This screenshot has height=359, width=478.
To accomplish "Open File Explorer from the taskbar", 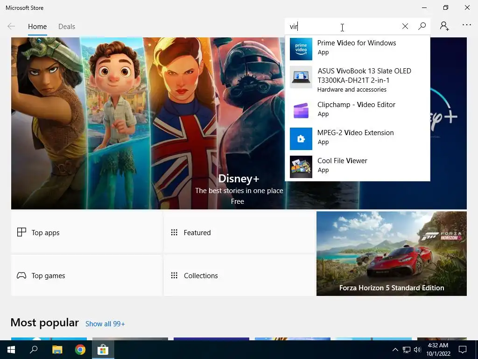I will tap(57, 350).
